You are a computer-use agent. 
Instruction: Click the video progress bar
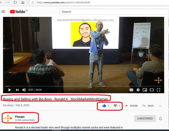83,86
